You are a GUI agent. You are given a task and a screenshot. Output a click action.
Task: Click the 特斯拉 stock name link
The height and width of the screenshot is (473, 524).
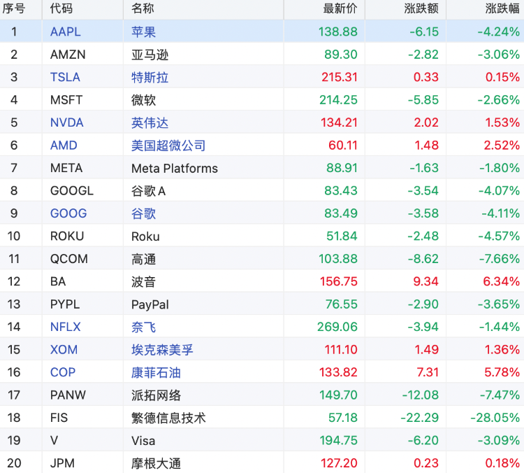point(150,77)
